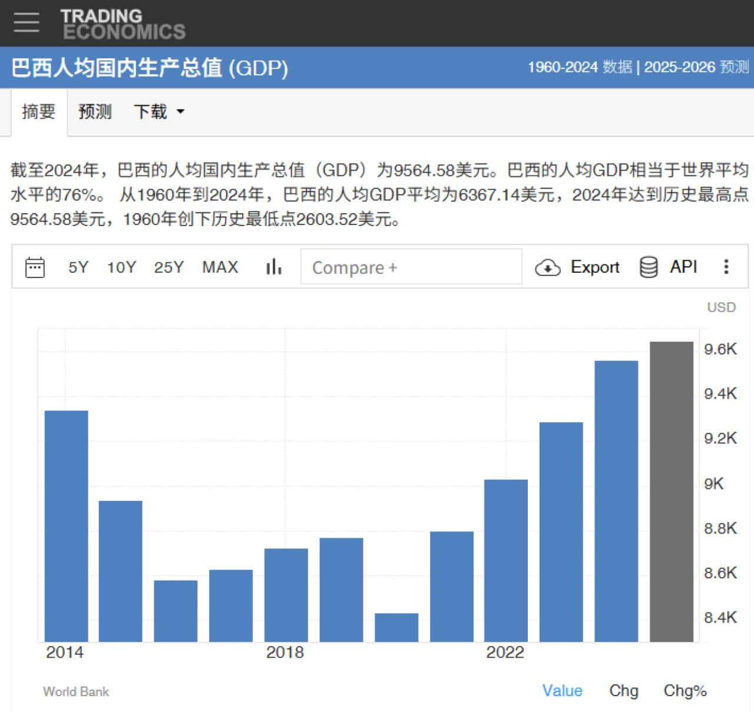Click the Compare + input field
Viewport: 754px width, 712px height.
(x=411, y=267)
